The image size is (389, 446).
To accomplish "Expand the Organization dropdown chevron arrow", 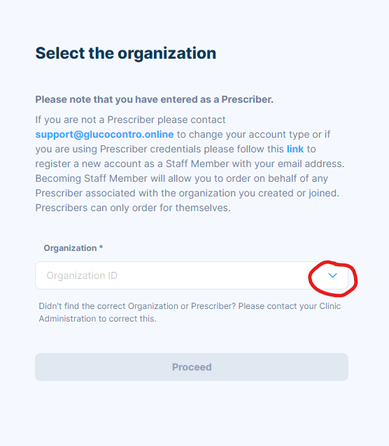I will click(x=332, y=275).
